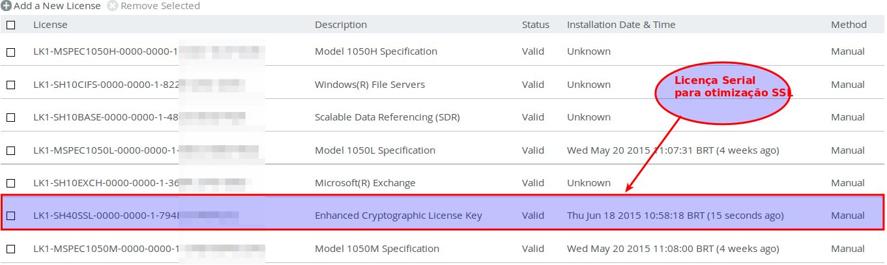Select the Windows(R) File Servers license checkbox
The image size is (887, 265).
click(x=10, y=85)
